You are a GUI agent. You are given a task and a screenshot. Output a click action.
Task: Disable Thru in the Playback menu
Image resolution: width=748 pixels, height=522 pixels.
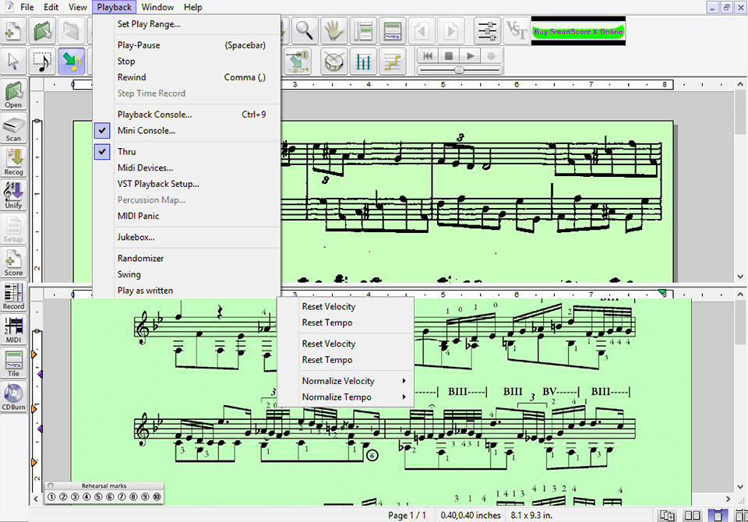127,151
